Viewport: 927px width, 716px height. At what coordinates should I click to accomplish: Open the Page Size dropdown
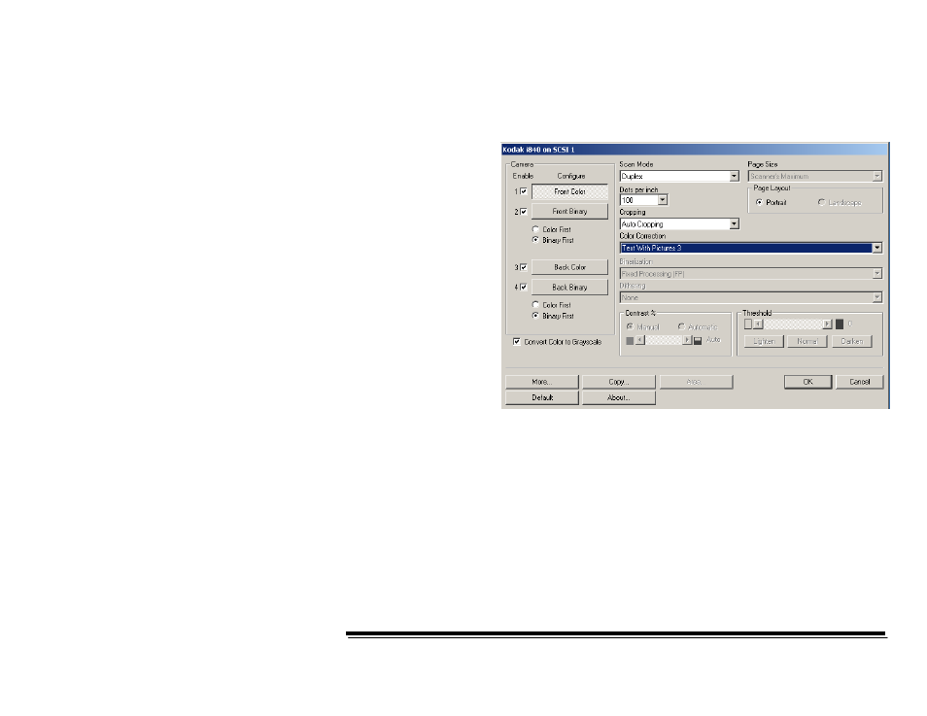[815, 176]
